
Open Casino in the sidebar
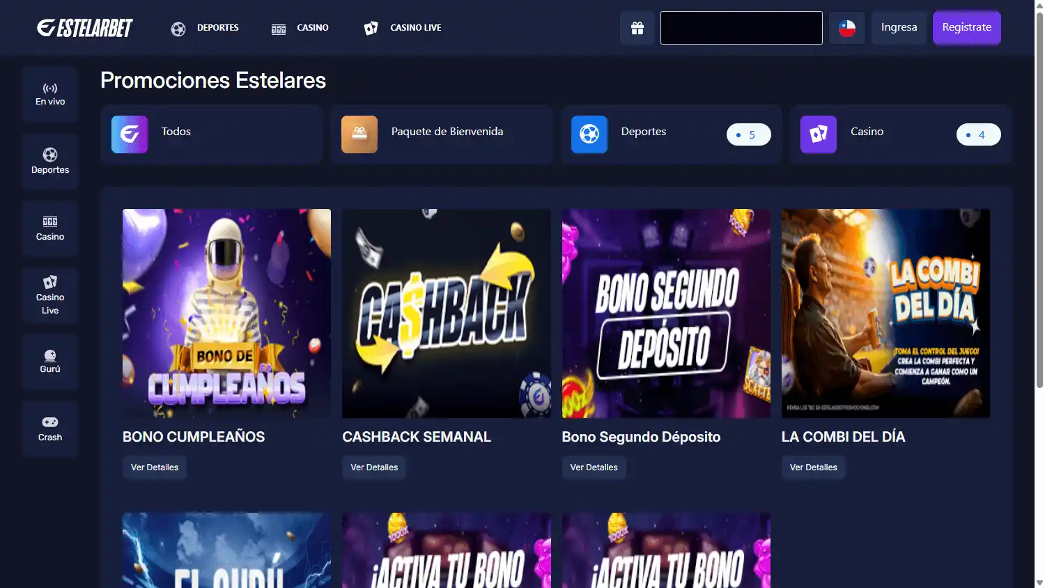point(50,229)
